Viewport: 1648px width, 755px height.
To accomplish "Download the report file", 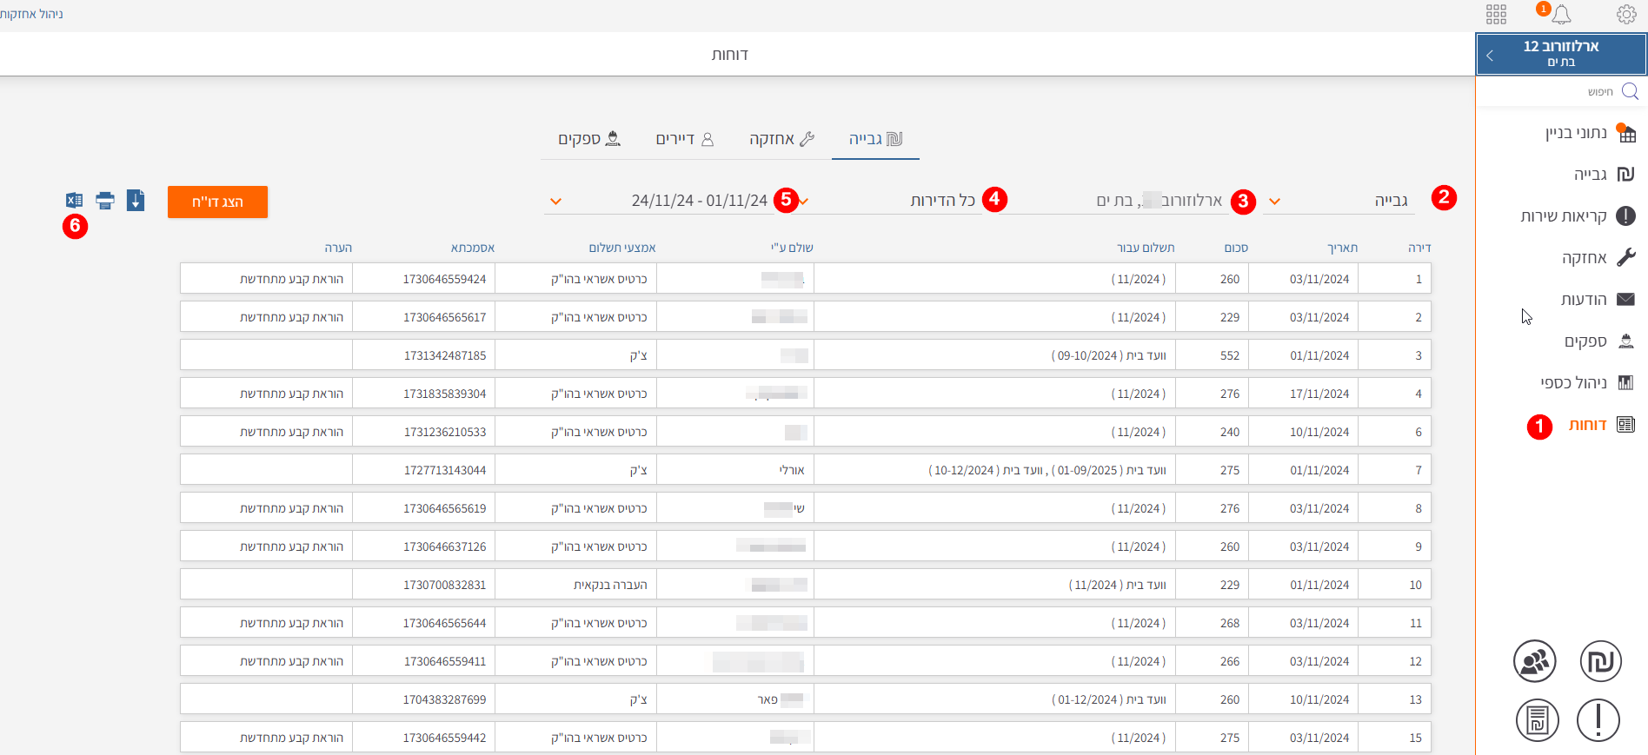I will pos(136,201).
